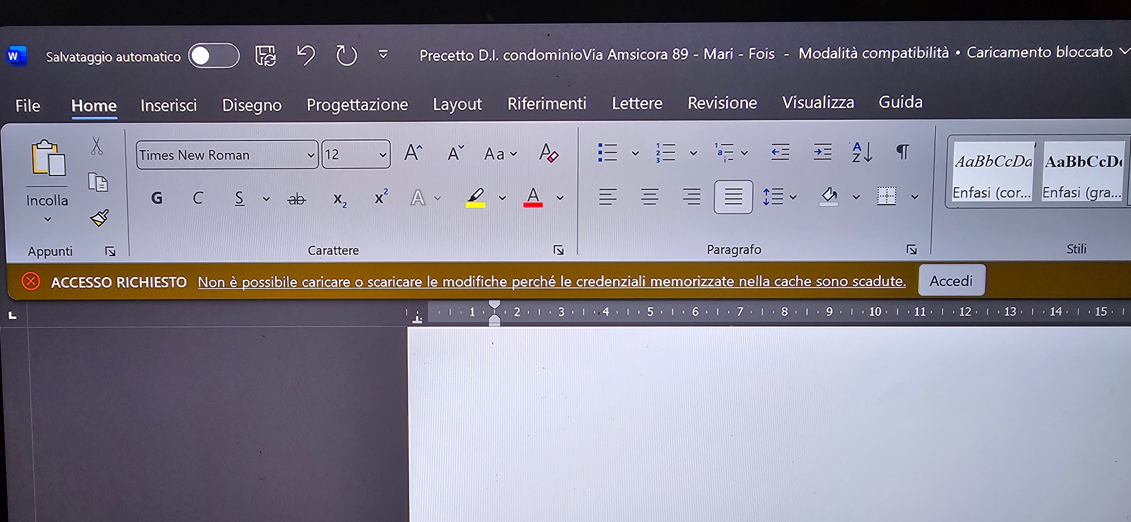Image resolution: width=1131 pixels, height=522 pixels.
Task: Open the Appunti clipboard dialog launcher
Action: 110,251
